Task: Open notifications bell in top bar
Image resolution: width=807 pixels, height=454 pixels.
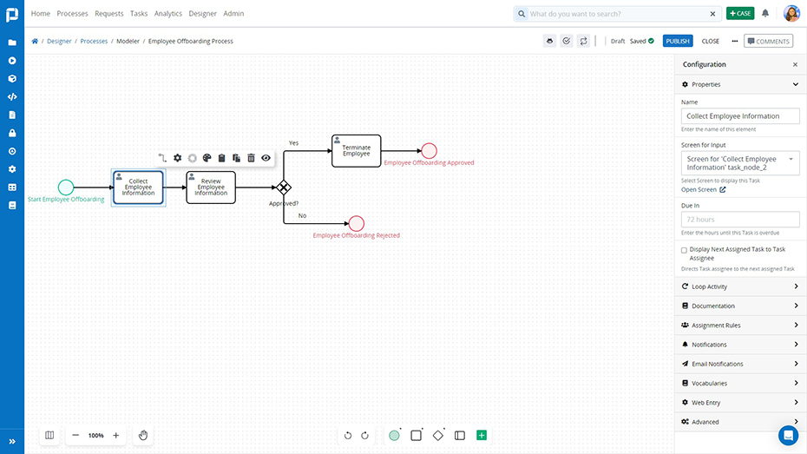Action: point(765,13)
